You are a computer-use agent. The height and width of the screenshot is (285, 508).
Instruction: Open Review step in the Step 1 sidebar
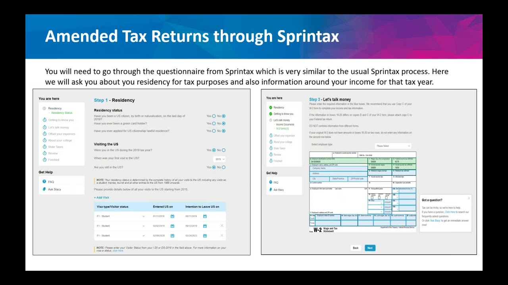click(x=53, y=153)
